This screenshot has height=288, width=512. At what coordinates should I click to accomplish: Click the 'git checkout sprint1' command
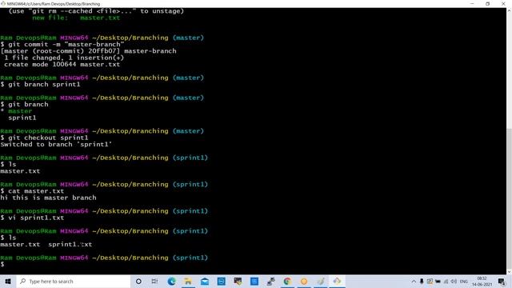(45, 138)
